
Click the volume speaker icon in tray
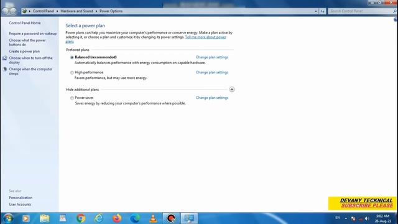pyautogui.click(x=367, y=218)
